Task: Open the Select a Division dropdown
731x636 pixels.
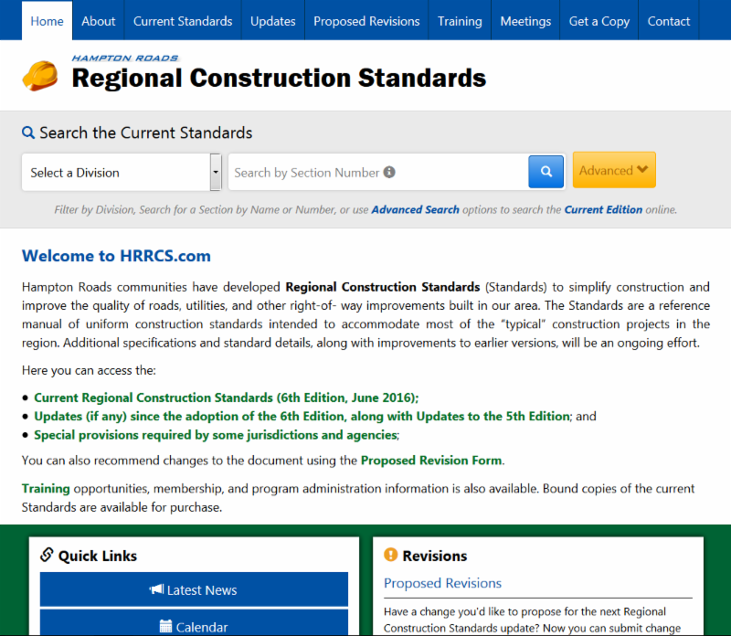Action: pyautogui.click(x=121, y=172)
